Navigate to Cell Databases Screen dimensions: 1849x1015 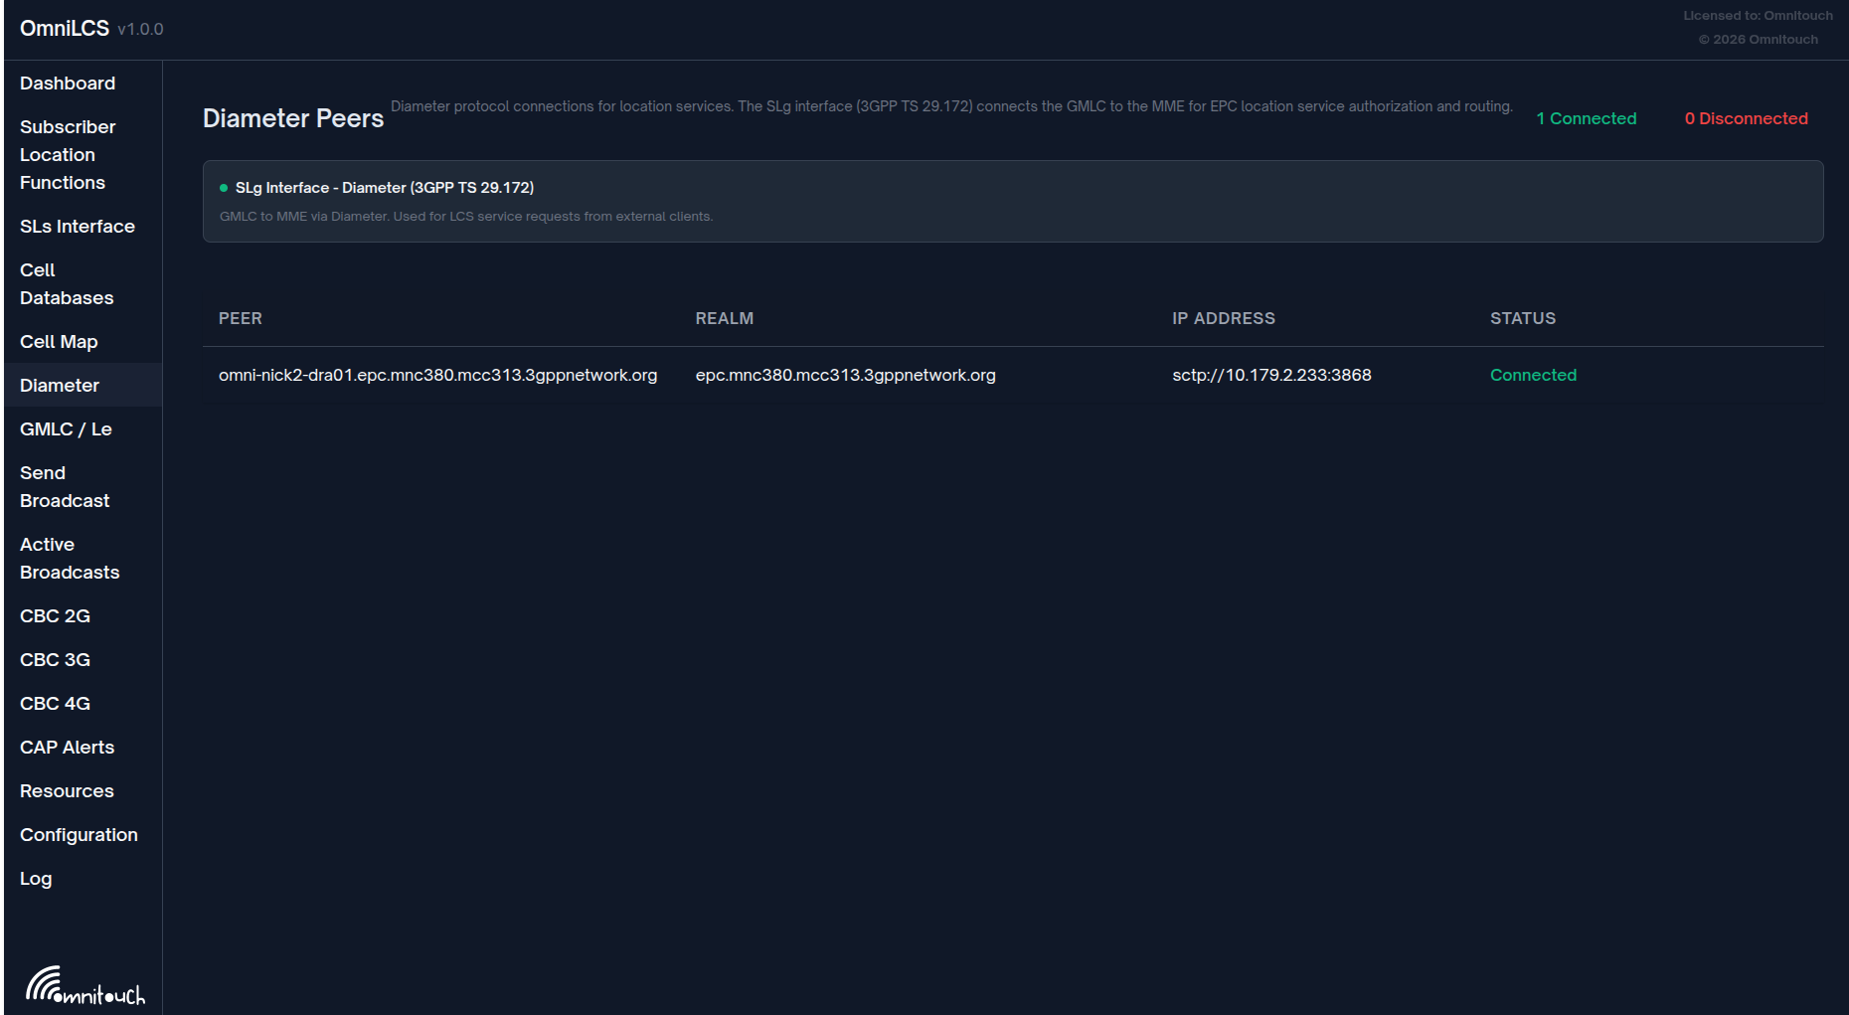point(67,284)
